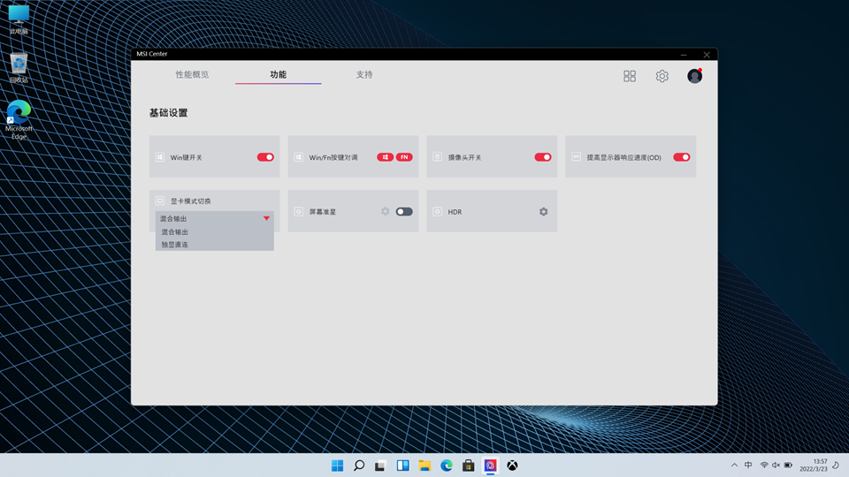Click the Win键开关 card icon
The height and width of the screenshot is (477, 849).
click(x=160, y=157)
